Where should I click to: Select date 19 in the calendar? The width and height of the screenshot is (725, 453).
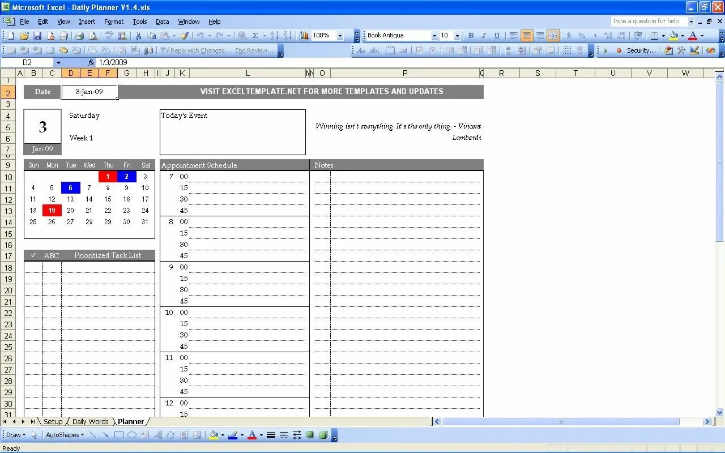tap(52, 211)
